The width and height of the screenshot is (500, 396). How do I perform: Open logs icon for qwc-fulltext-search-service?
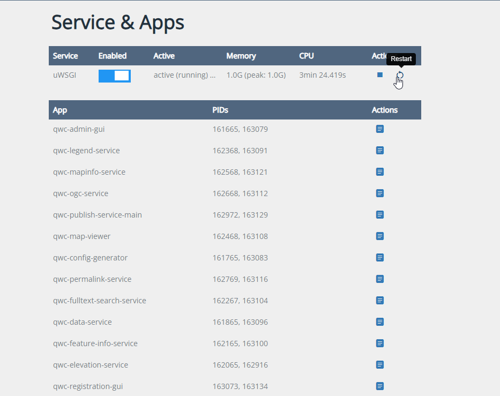tap(380, 301)
